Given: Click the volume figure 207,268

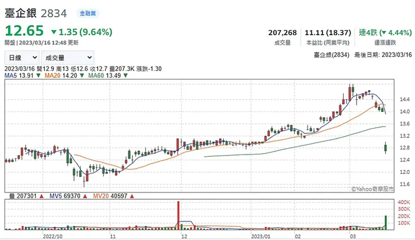Looking at the screenshot, I should tap(283, 33).
